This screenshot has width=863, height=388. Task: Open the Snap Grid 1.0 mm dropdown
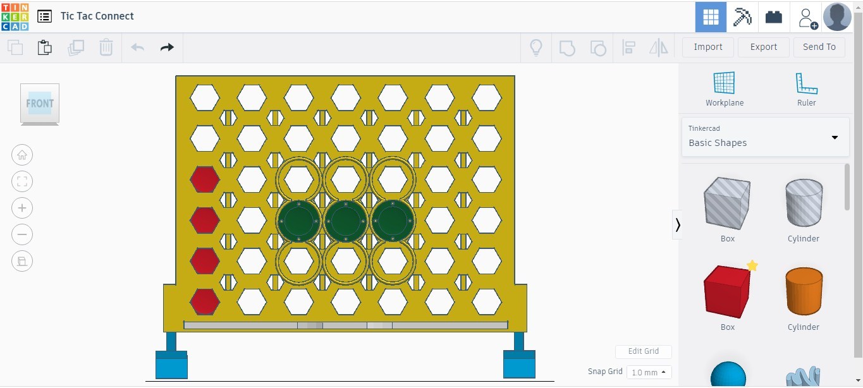pyautogui.click(x=649, y=372)
